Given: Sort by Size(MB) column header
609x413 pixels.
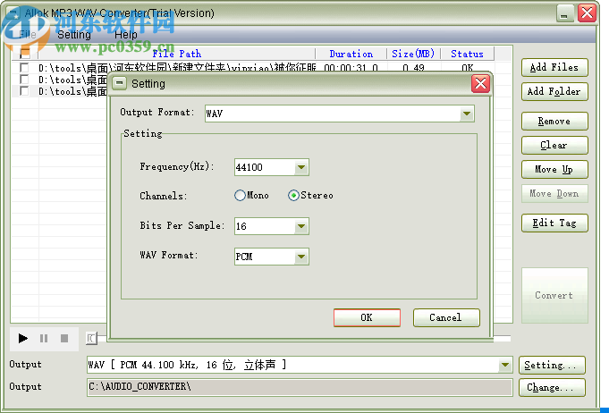Looking at the screenshot, I should pyautogui.click(x=413, y=54).
